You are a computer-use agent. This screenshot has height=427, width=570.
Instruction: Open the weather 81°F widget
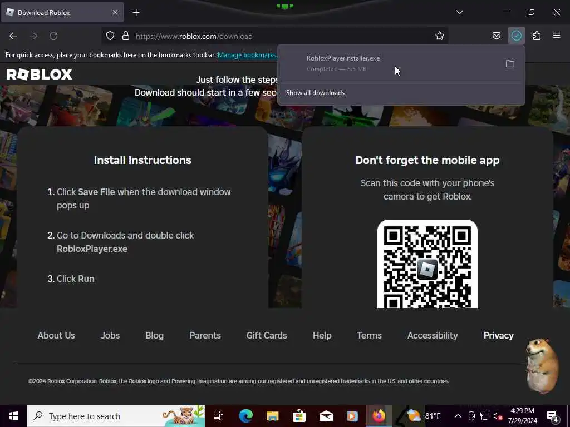424,416
